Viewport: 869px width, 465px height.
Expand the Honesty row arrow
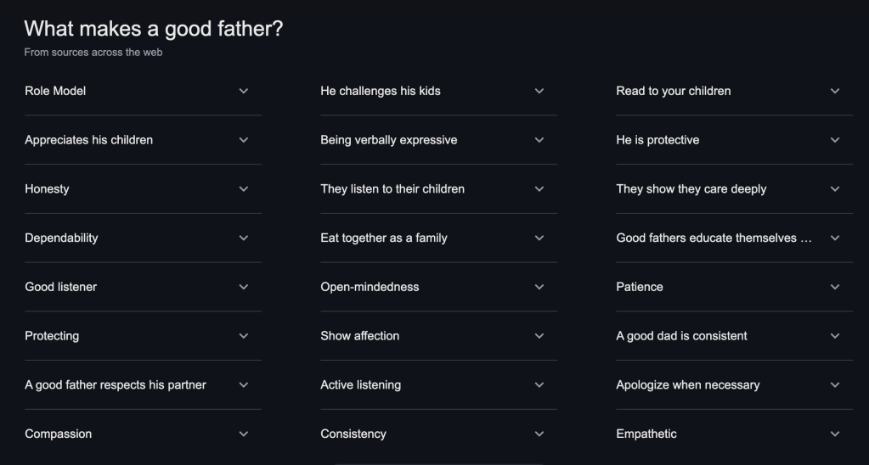[x=244, y=189]
